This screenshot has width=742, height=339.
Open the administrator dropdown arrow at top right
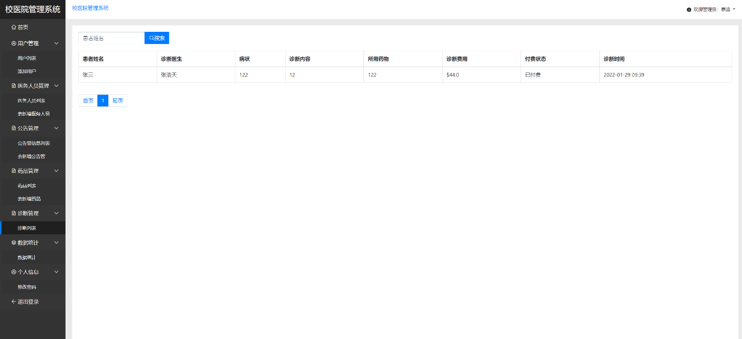734,9
